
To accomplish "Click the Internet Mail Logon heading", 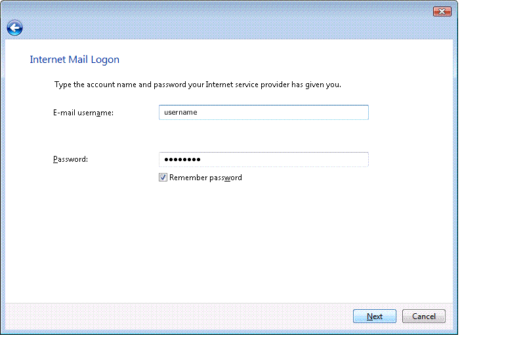I will coord(75,60).
